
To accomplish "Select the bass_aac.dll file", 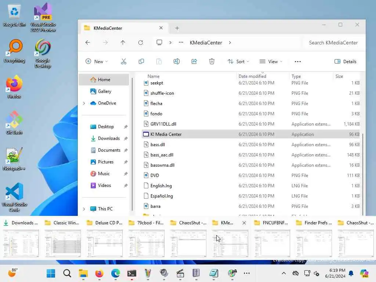I will click(251, 155).
